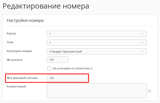The image size is (160, 103).
Task: Click help icon beside statistics checkbox
Action: 91,69
